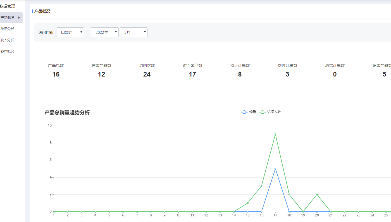Click the 退款订单数 value 0
The height and width of the screenshot is (222, 391).
coord(335,74)
